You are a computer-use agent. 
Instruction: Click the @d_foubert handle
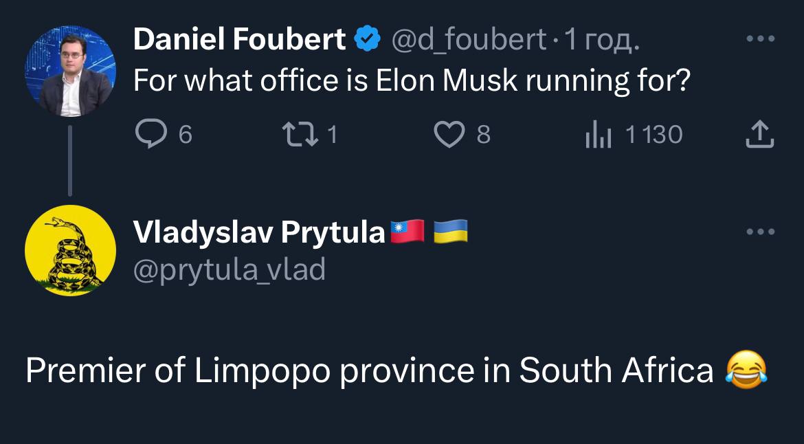tap(469, 40)
